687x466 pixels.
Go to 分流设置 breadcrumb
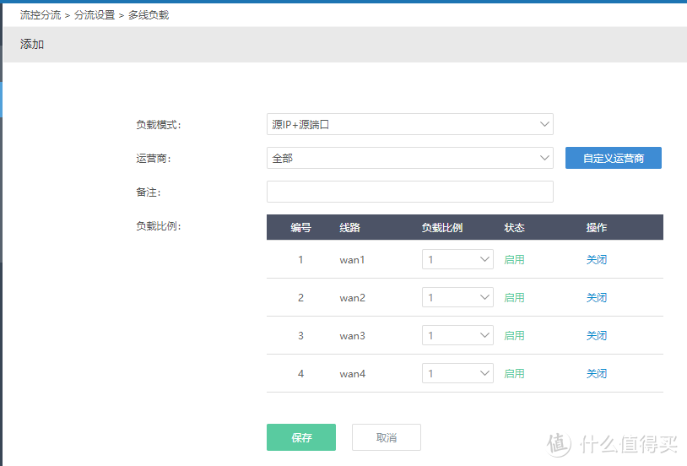[95, 15]
